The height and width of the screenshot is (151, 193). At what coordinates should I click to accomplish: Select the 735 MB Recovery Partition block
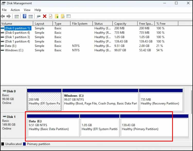(x=161, y=100)
